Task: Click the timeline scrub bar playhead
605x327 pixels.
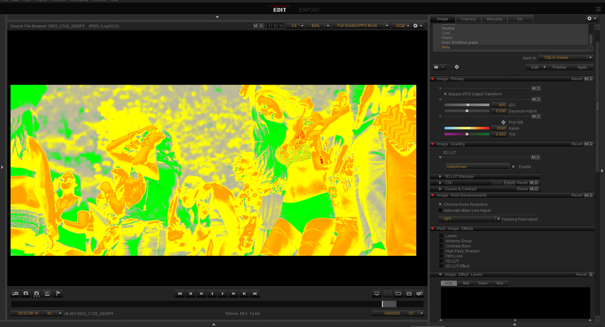Action: click(382, 304)
